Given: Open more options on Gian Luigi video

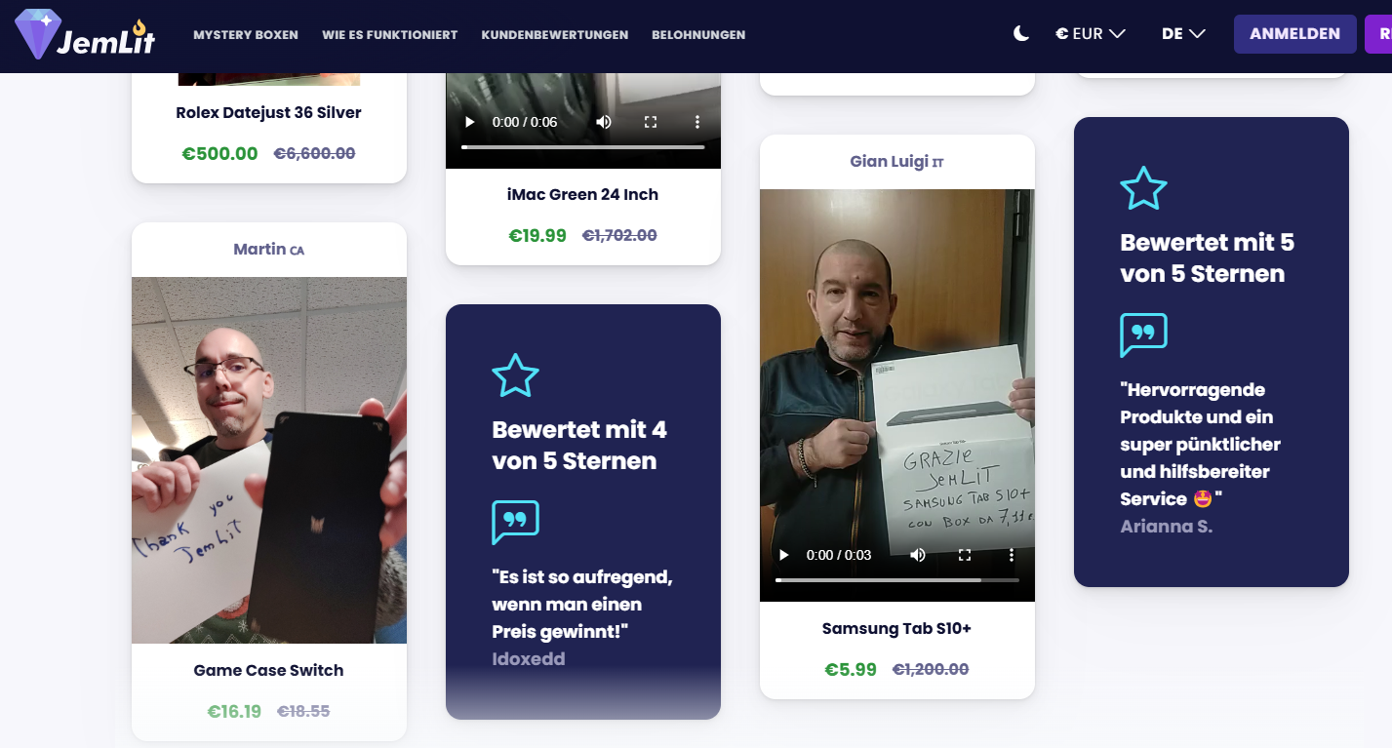Looking at the screenshot, I should click(x=1012, y=555).
